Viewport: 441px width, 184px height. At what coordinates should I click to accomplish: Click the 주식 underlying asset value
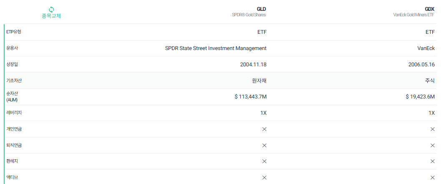[x=430, y=81]
